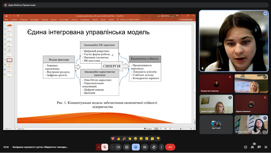The width and height of the screenshot is (271, 153).
Task: Open audio settings arrow beside microphone
Action: (99, 147)
